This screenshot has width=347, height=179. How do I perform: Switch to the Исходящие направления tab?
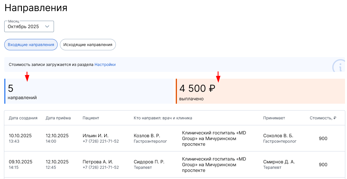pos(88,45)
